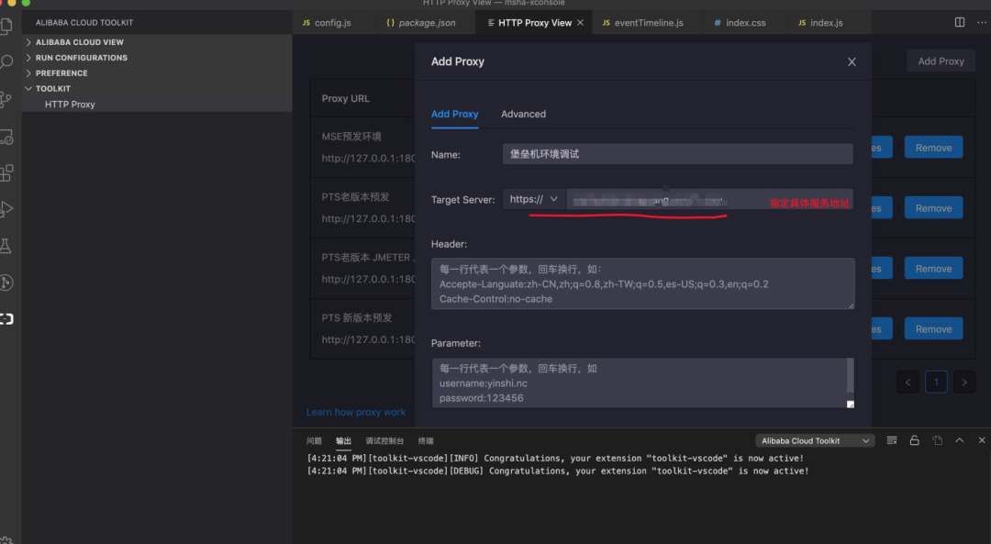Click the [INFO] Congratulations log line

[x=555, y=459]
